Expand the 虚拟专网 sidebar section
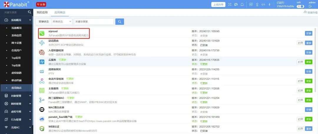This screenshot has height=134, width=318. (x=16, y=112)
